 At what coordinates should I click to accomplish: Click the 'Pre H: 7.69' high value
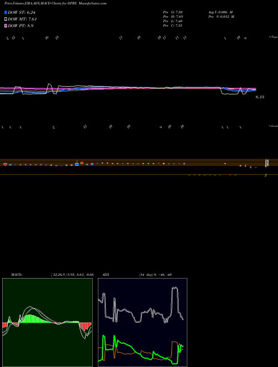173,17
